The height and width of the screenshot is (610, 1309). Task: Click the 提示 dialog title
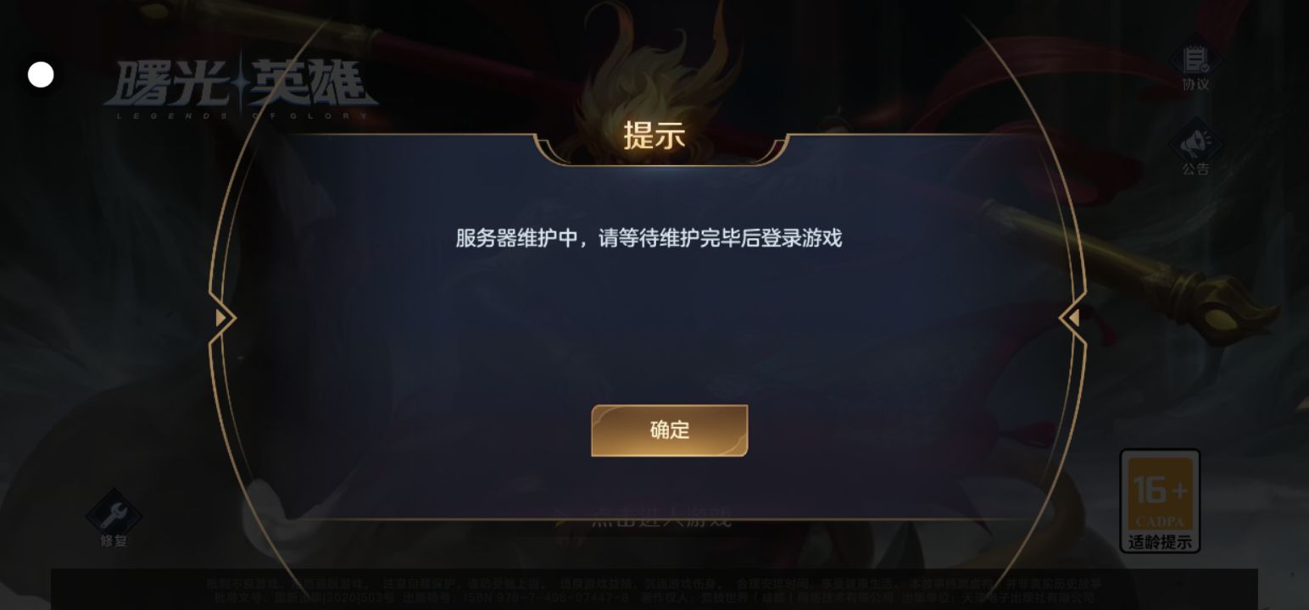point(654,136)
